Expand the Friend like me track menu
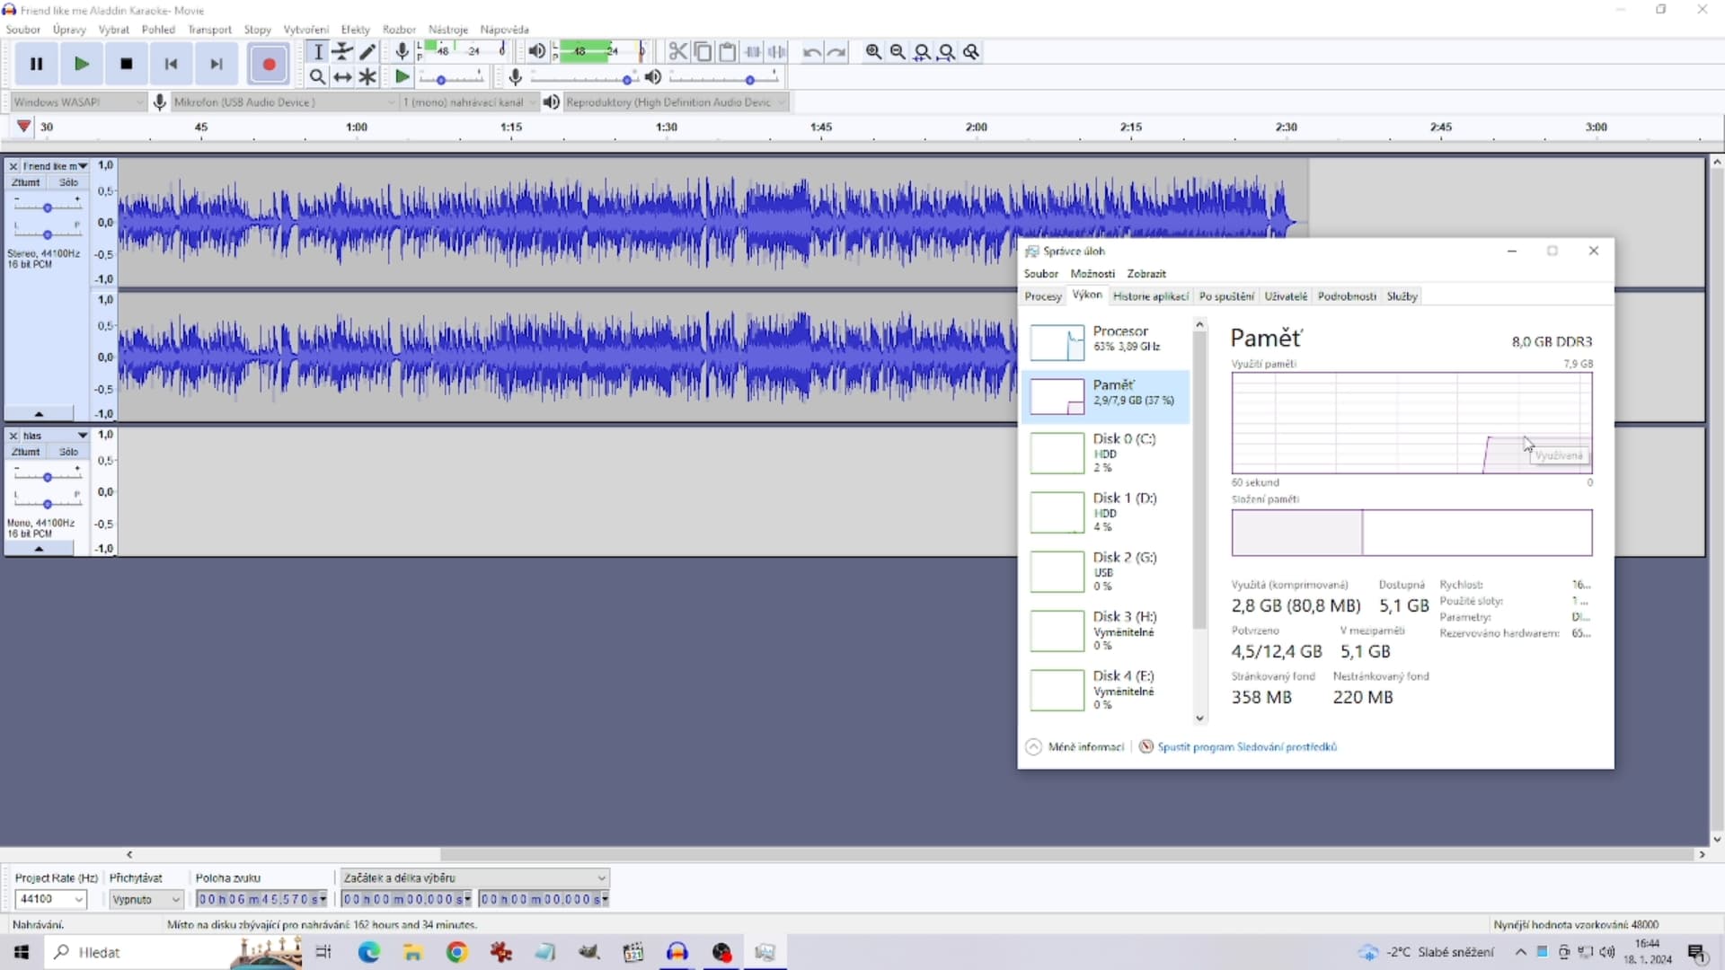 pyautogui.click(x=83, y=166)
